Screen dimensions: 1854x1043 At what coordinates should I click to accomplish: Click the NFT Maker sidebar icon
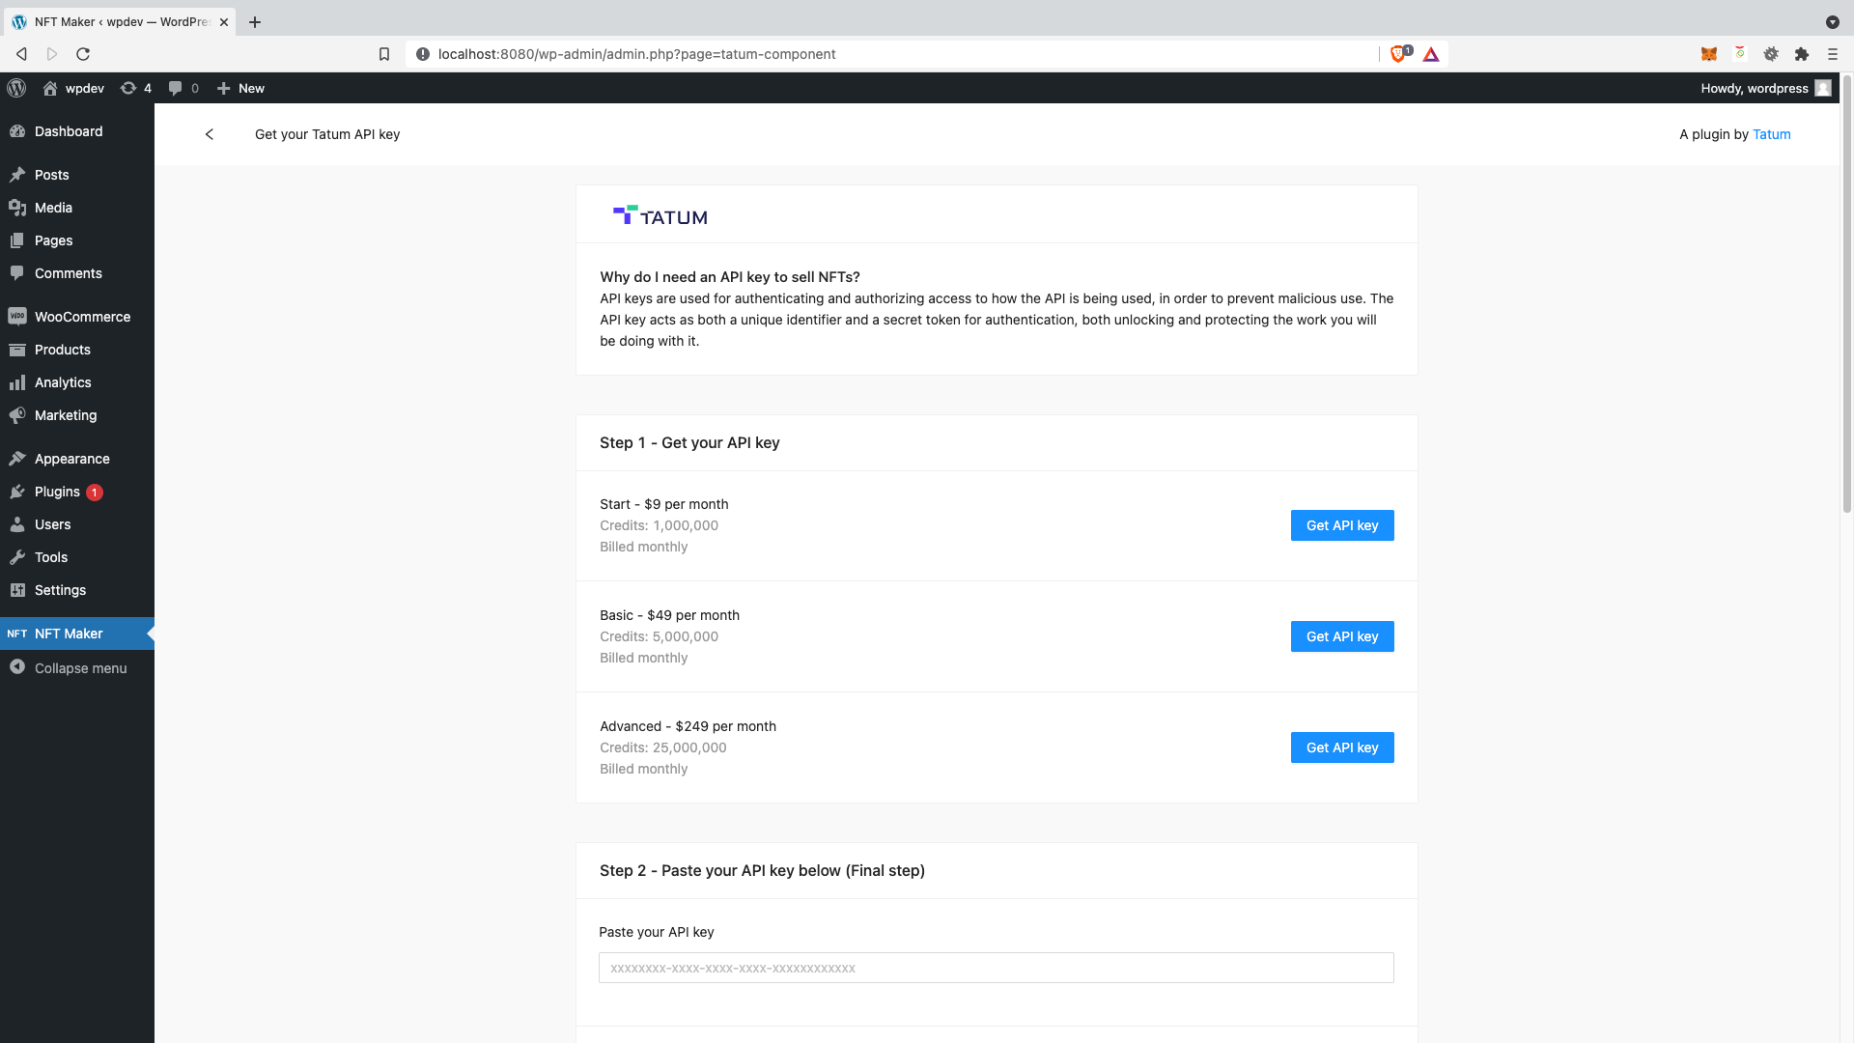[16, 633]
